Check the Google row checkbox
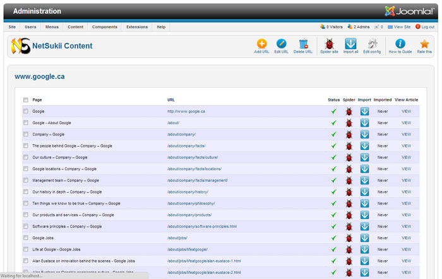The width and height of the screenshot is (442, 279). coord(26,111)
